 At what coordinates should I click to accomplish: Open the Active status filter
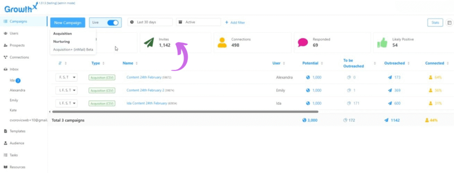[x=198, y=22]
